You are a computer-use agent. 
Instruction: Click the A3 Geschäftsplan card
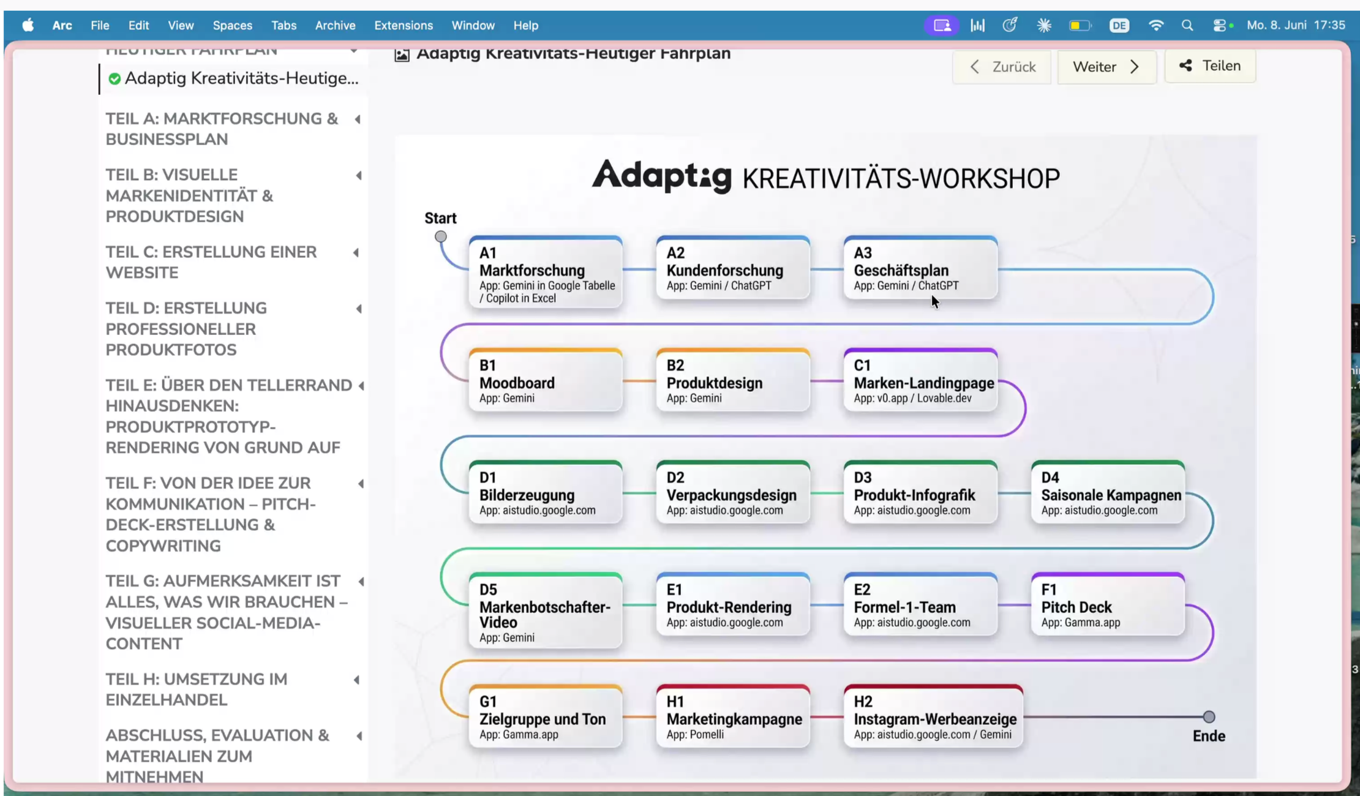tap(920, 268)
